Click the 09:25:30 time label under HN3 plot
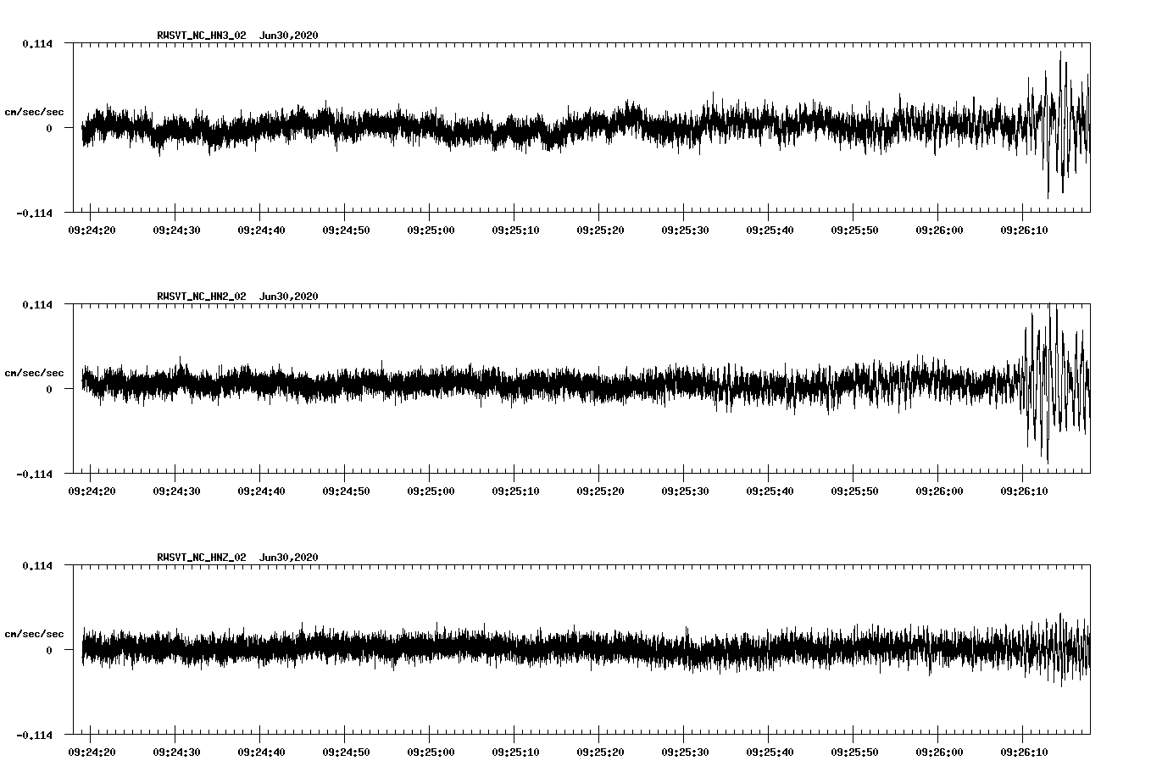This screenshot has width=1151, height=783. [x=685, y=230]
